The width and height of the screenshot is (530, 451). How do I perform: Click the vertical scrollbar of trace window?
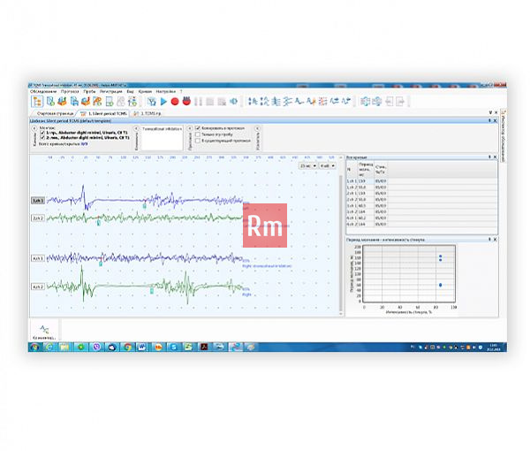click(341, 243)
